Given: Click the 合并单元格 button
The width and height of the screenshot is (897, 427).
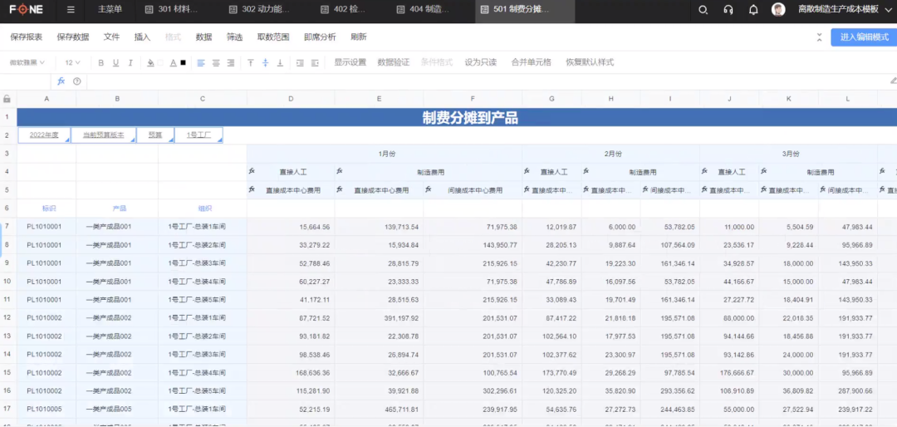Looking at the screenshot, I should [532, 62].
